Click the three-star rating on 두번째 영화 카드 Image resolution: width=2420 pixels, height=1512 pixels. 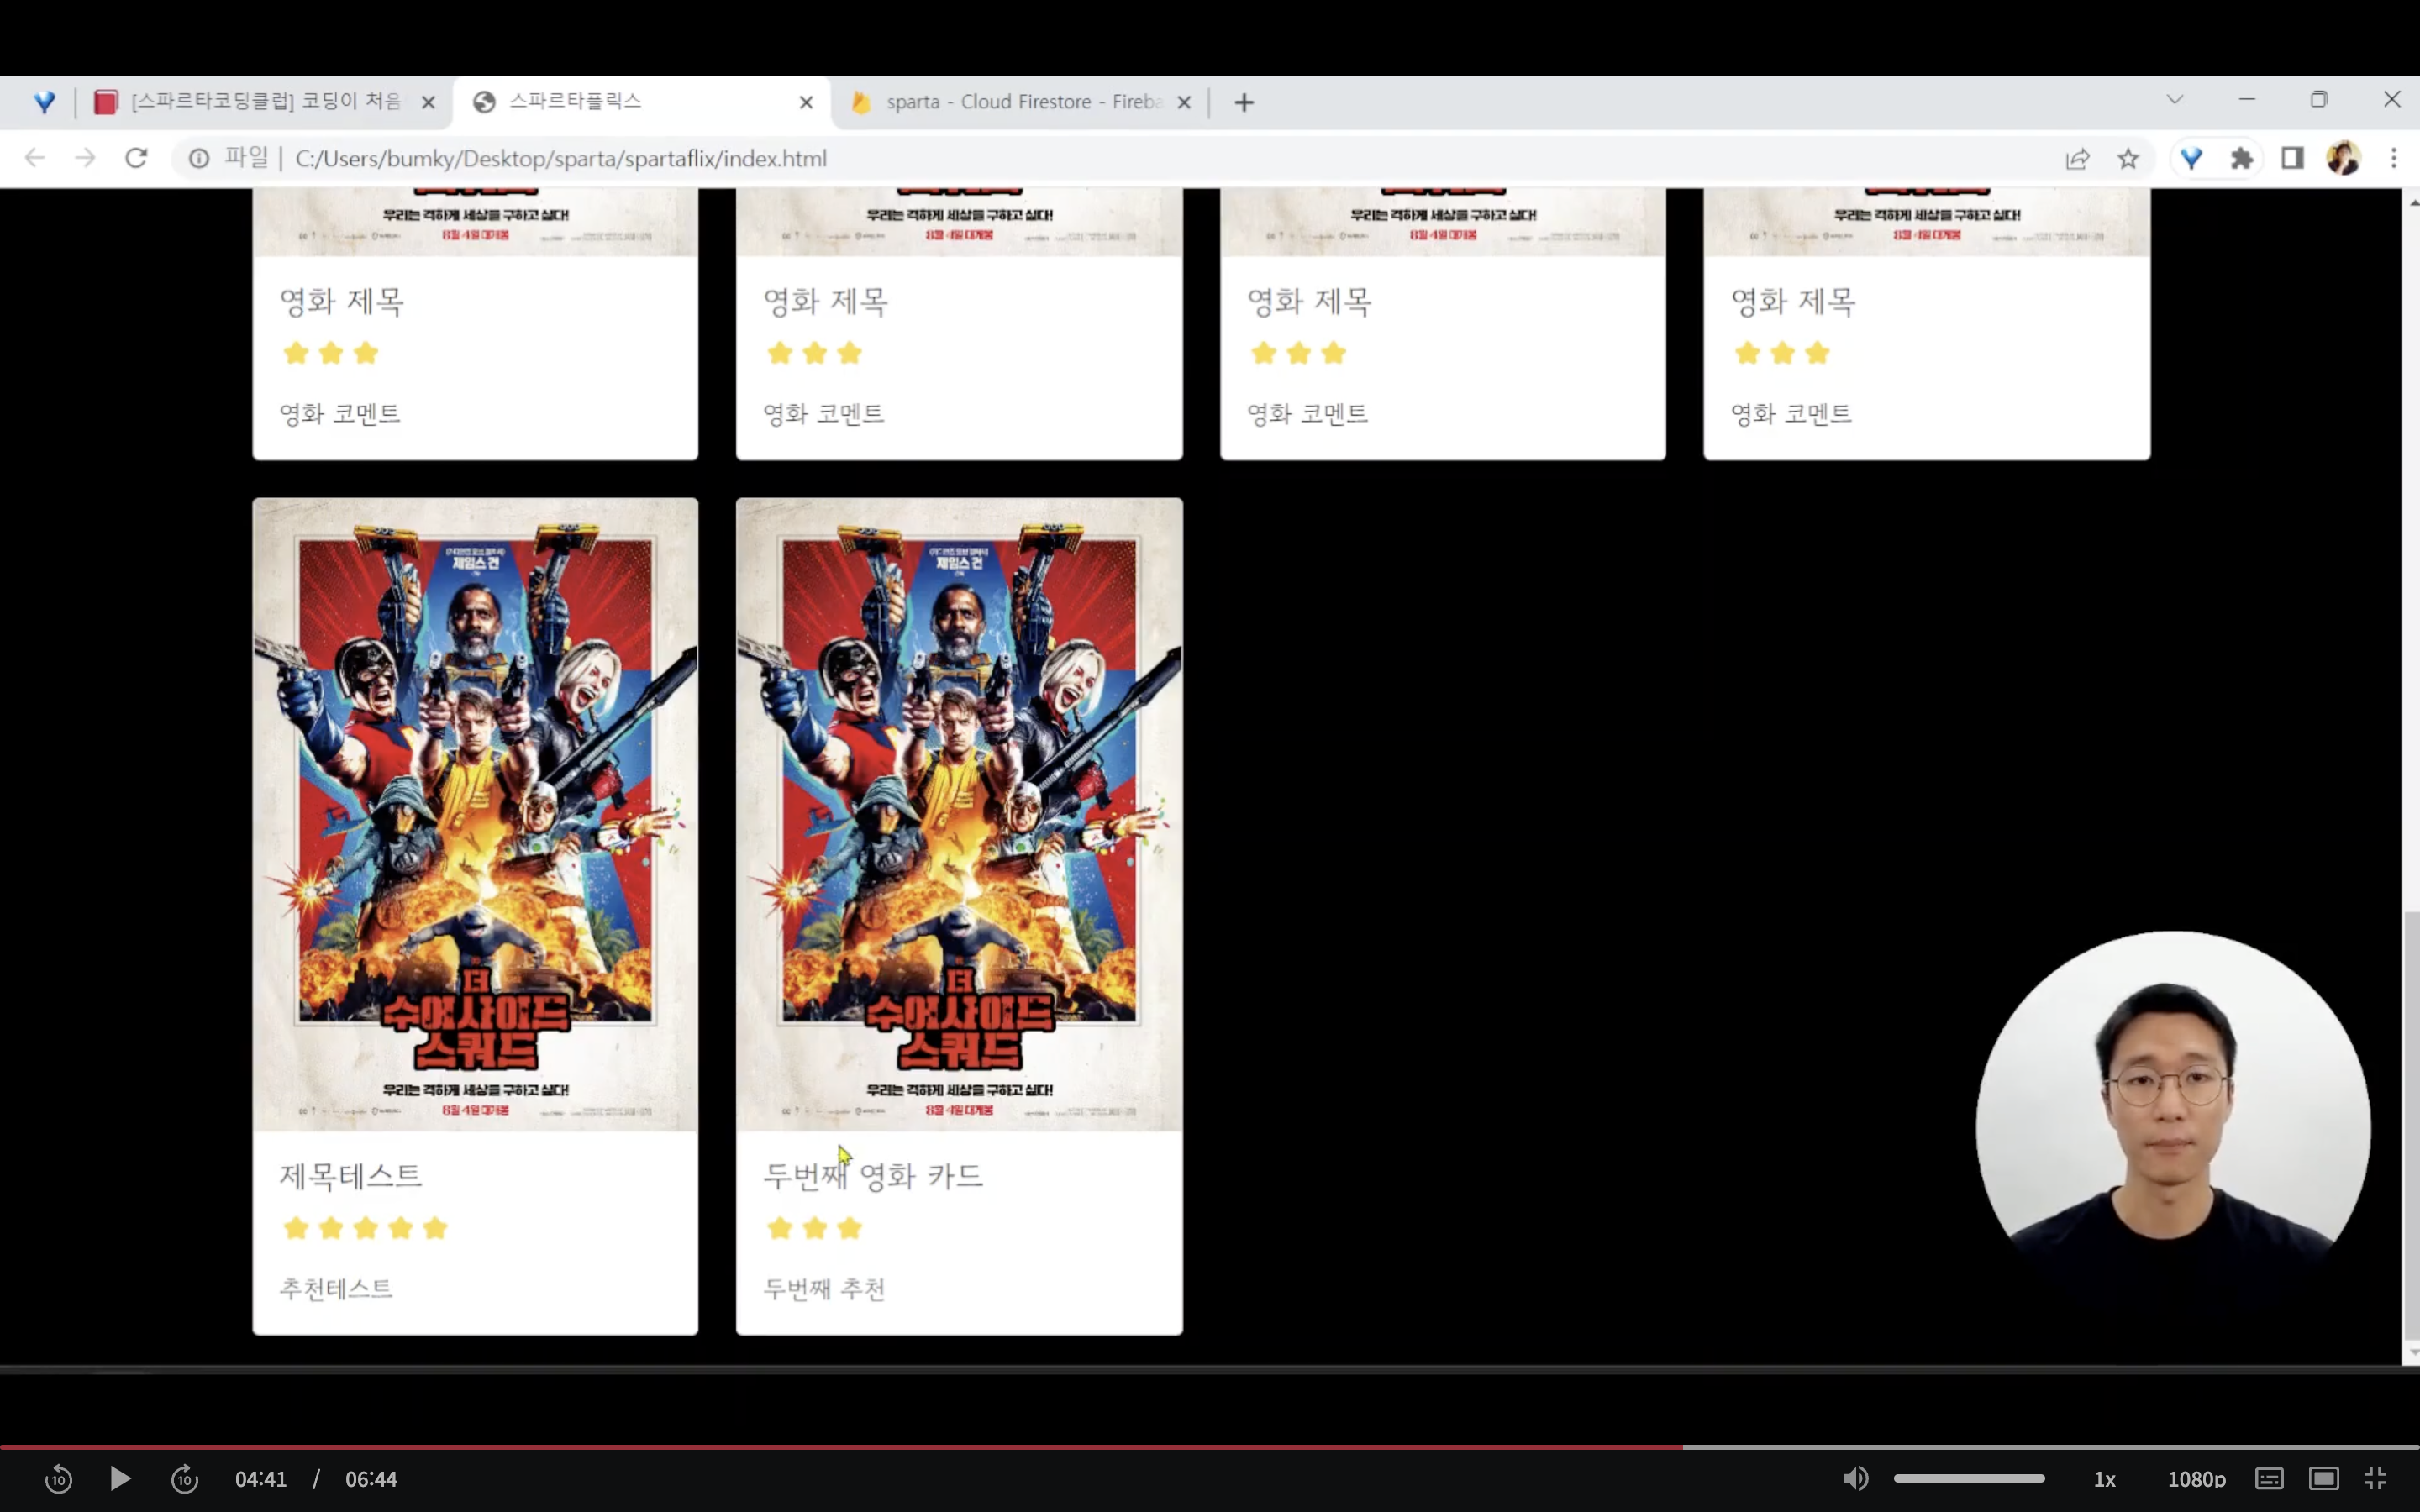point(814,1228)
